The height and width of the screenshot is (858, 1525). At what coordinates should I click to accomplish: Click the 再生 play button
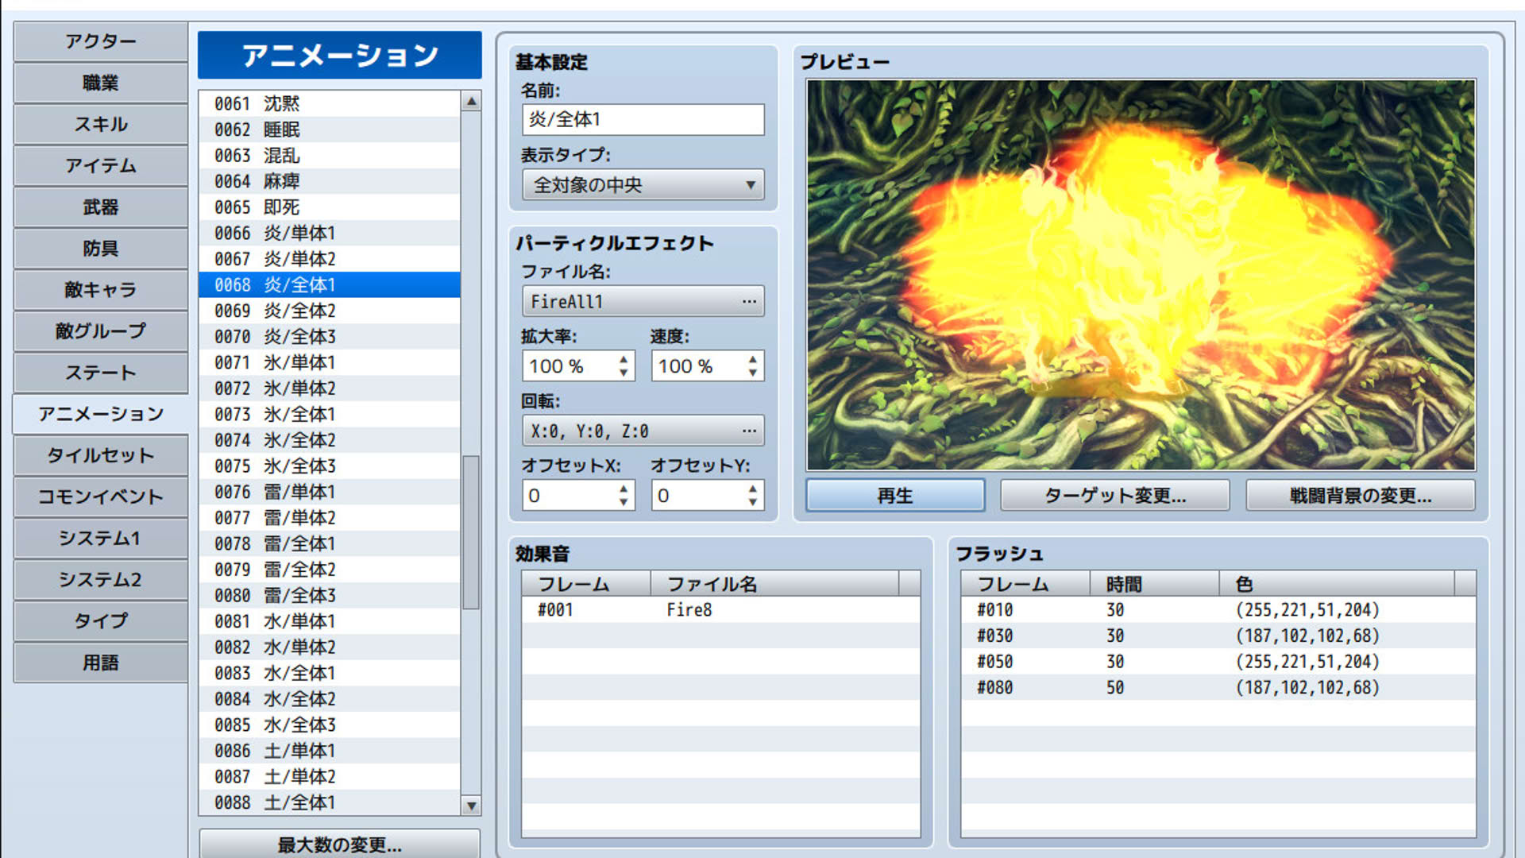click(895, 495)
